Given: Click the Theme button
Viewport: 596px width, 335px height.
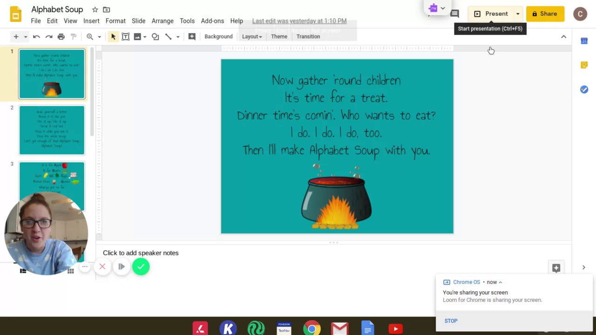Looking at the screenshot, I should (279, 36).
